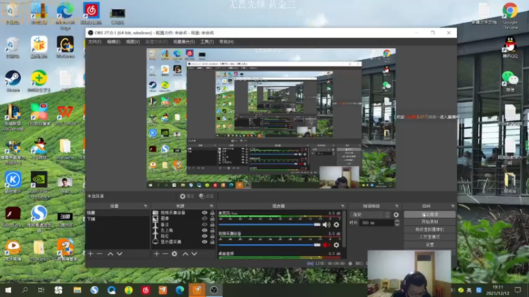Toggle the lock on the 视频采集设备 source
The height and width of the screenshot is (297, 529).
[212, 213]
